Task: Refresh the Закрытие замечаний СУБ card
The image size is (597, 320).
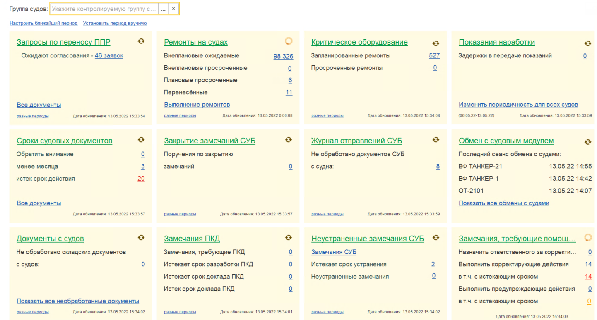Action: coord(289,140)
